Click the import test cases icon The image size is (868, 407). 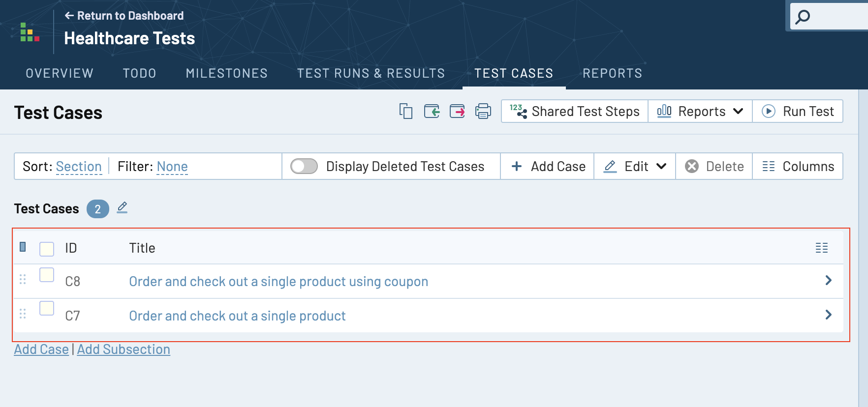coord(432,112)
